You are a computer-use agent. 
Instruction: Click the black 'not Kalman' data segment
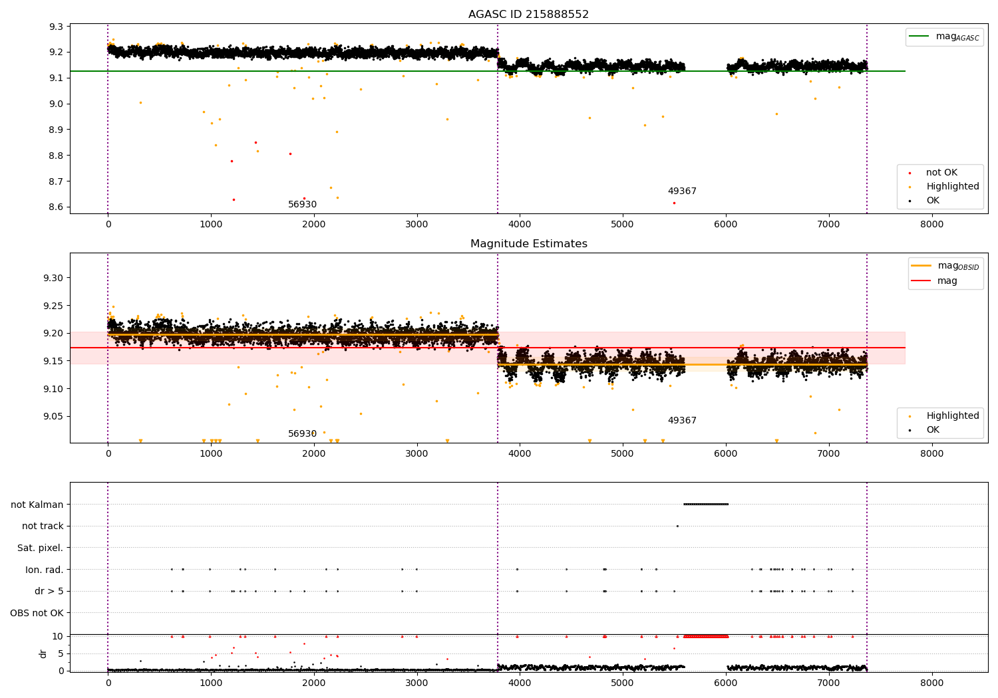click(x=706, y=504)
